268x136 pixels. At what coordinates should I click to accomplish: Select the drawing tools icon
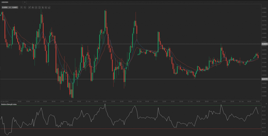click(46, 7)
